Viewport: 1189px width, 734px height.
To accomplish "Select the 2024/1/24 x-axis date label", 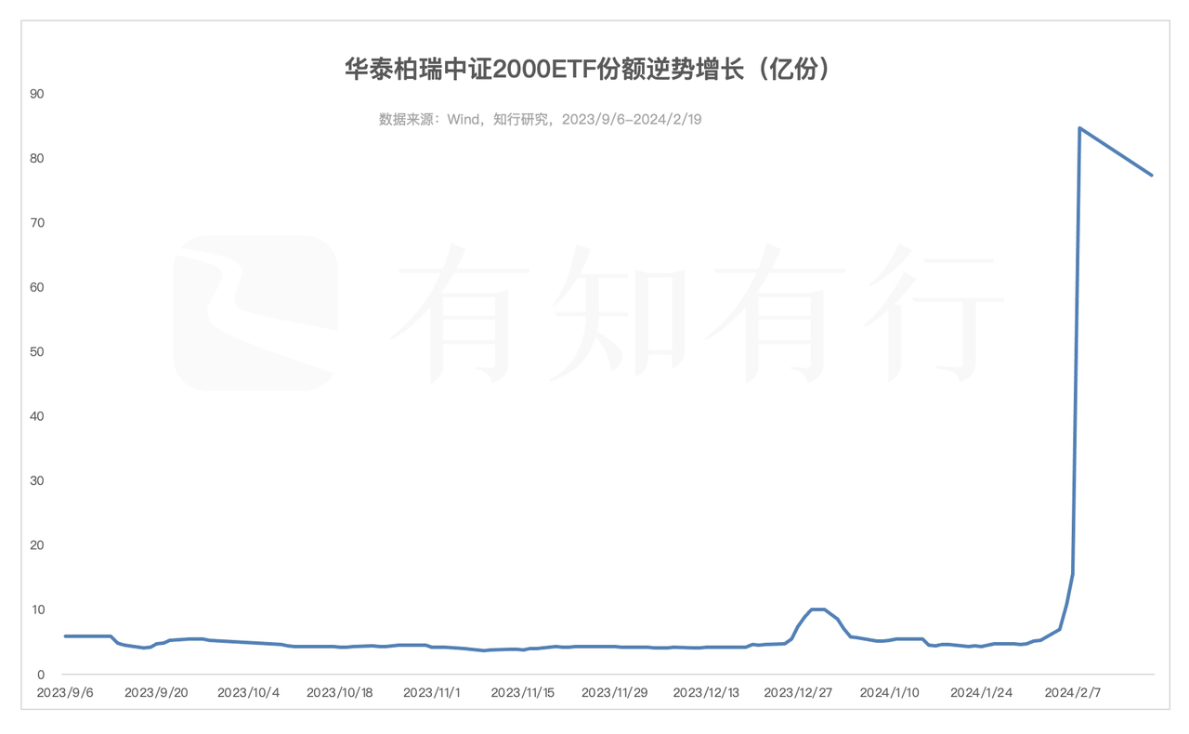I will (x=981, y=692).
